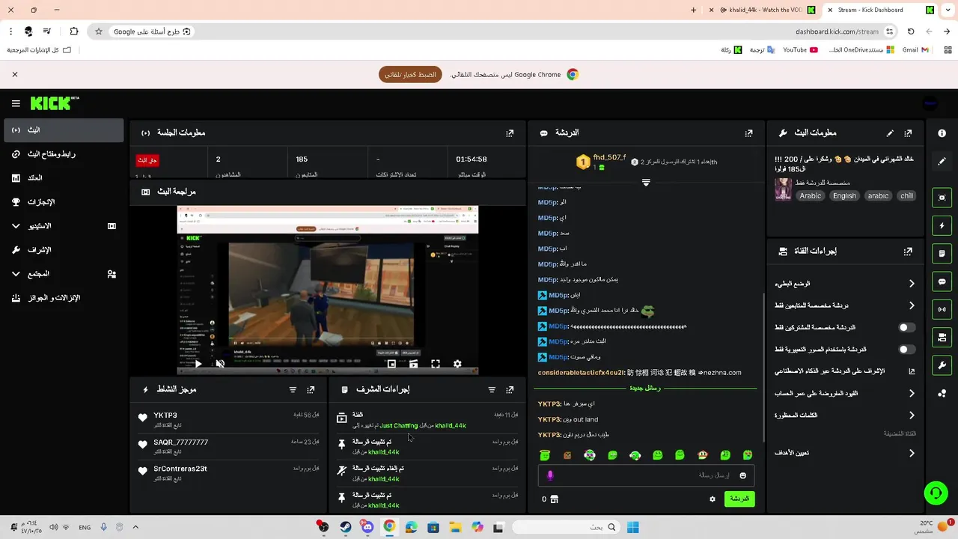958x539 pixels.
Task: Click the first green emote in the quick emote row
Action: tap(545, 455)
